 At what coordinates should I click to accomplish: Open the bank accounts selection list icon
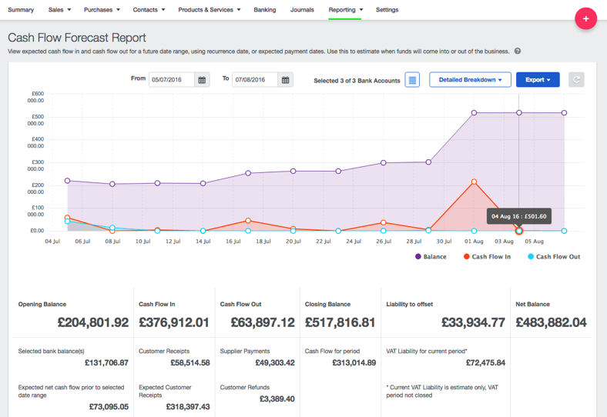(412, 80)
